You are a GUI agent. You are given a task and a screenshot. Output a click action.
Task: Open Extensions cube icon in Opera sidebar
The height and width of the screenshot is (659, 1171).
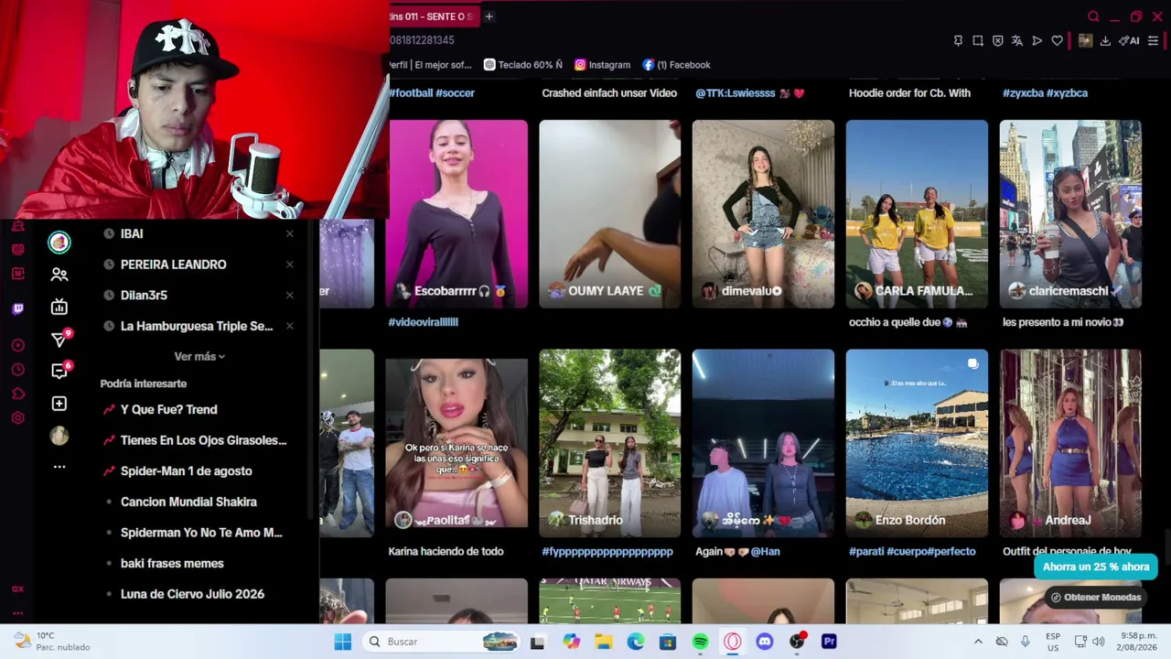17,394
